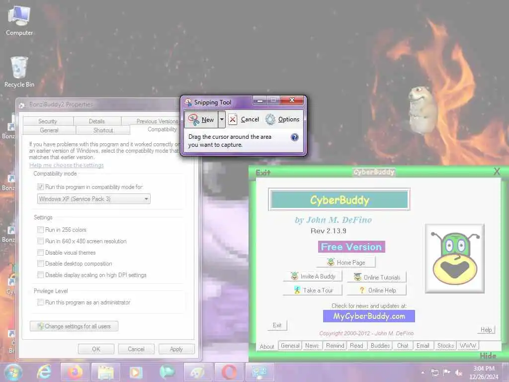Open Online Tutorials in CyberBuddy

377,278
